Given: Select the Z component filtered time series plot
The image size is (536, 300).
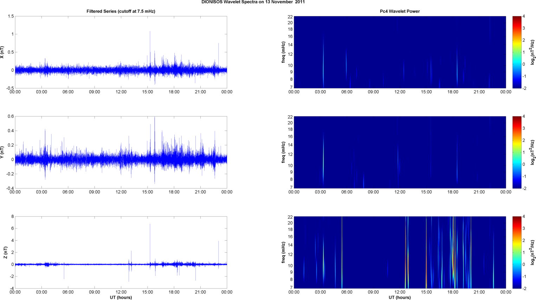Looking at the screenshot, I should 121,252.
